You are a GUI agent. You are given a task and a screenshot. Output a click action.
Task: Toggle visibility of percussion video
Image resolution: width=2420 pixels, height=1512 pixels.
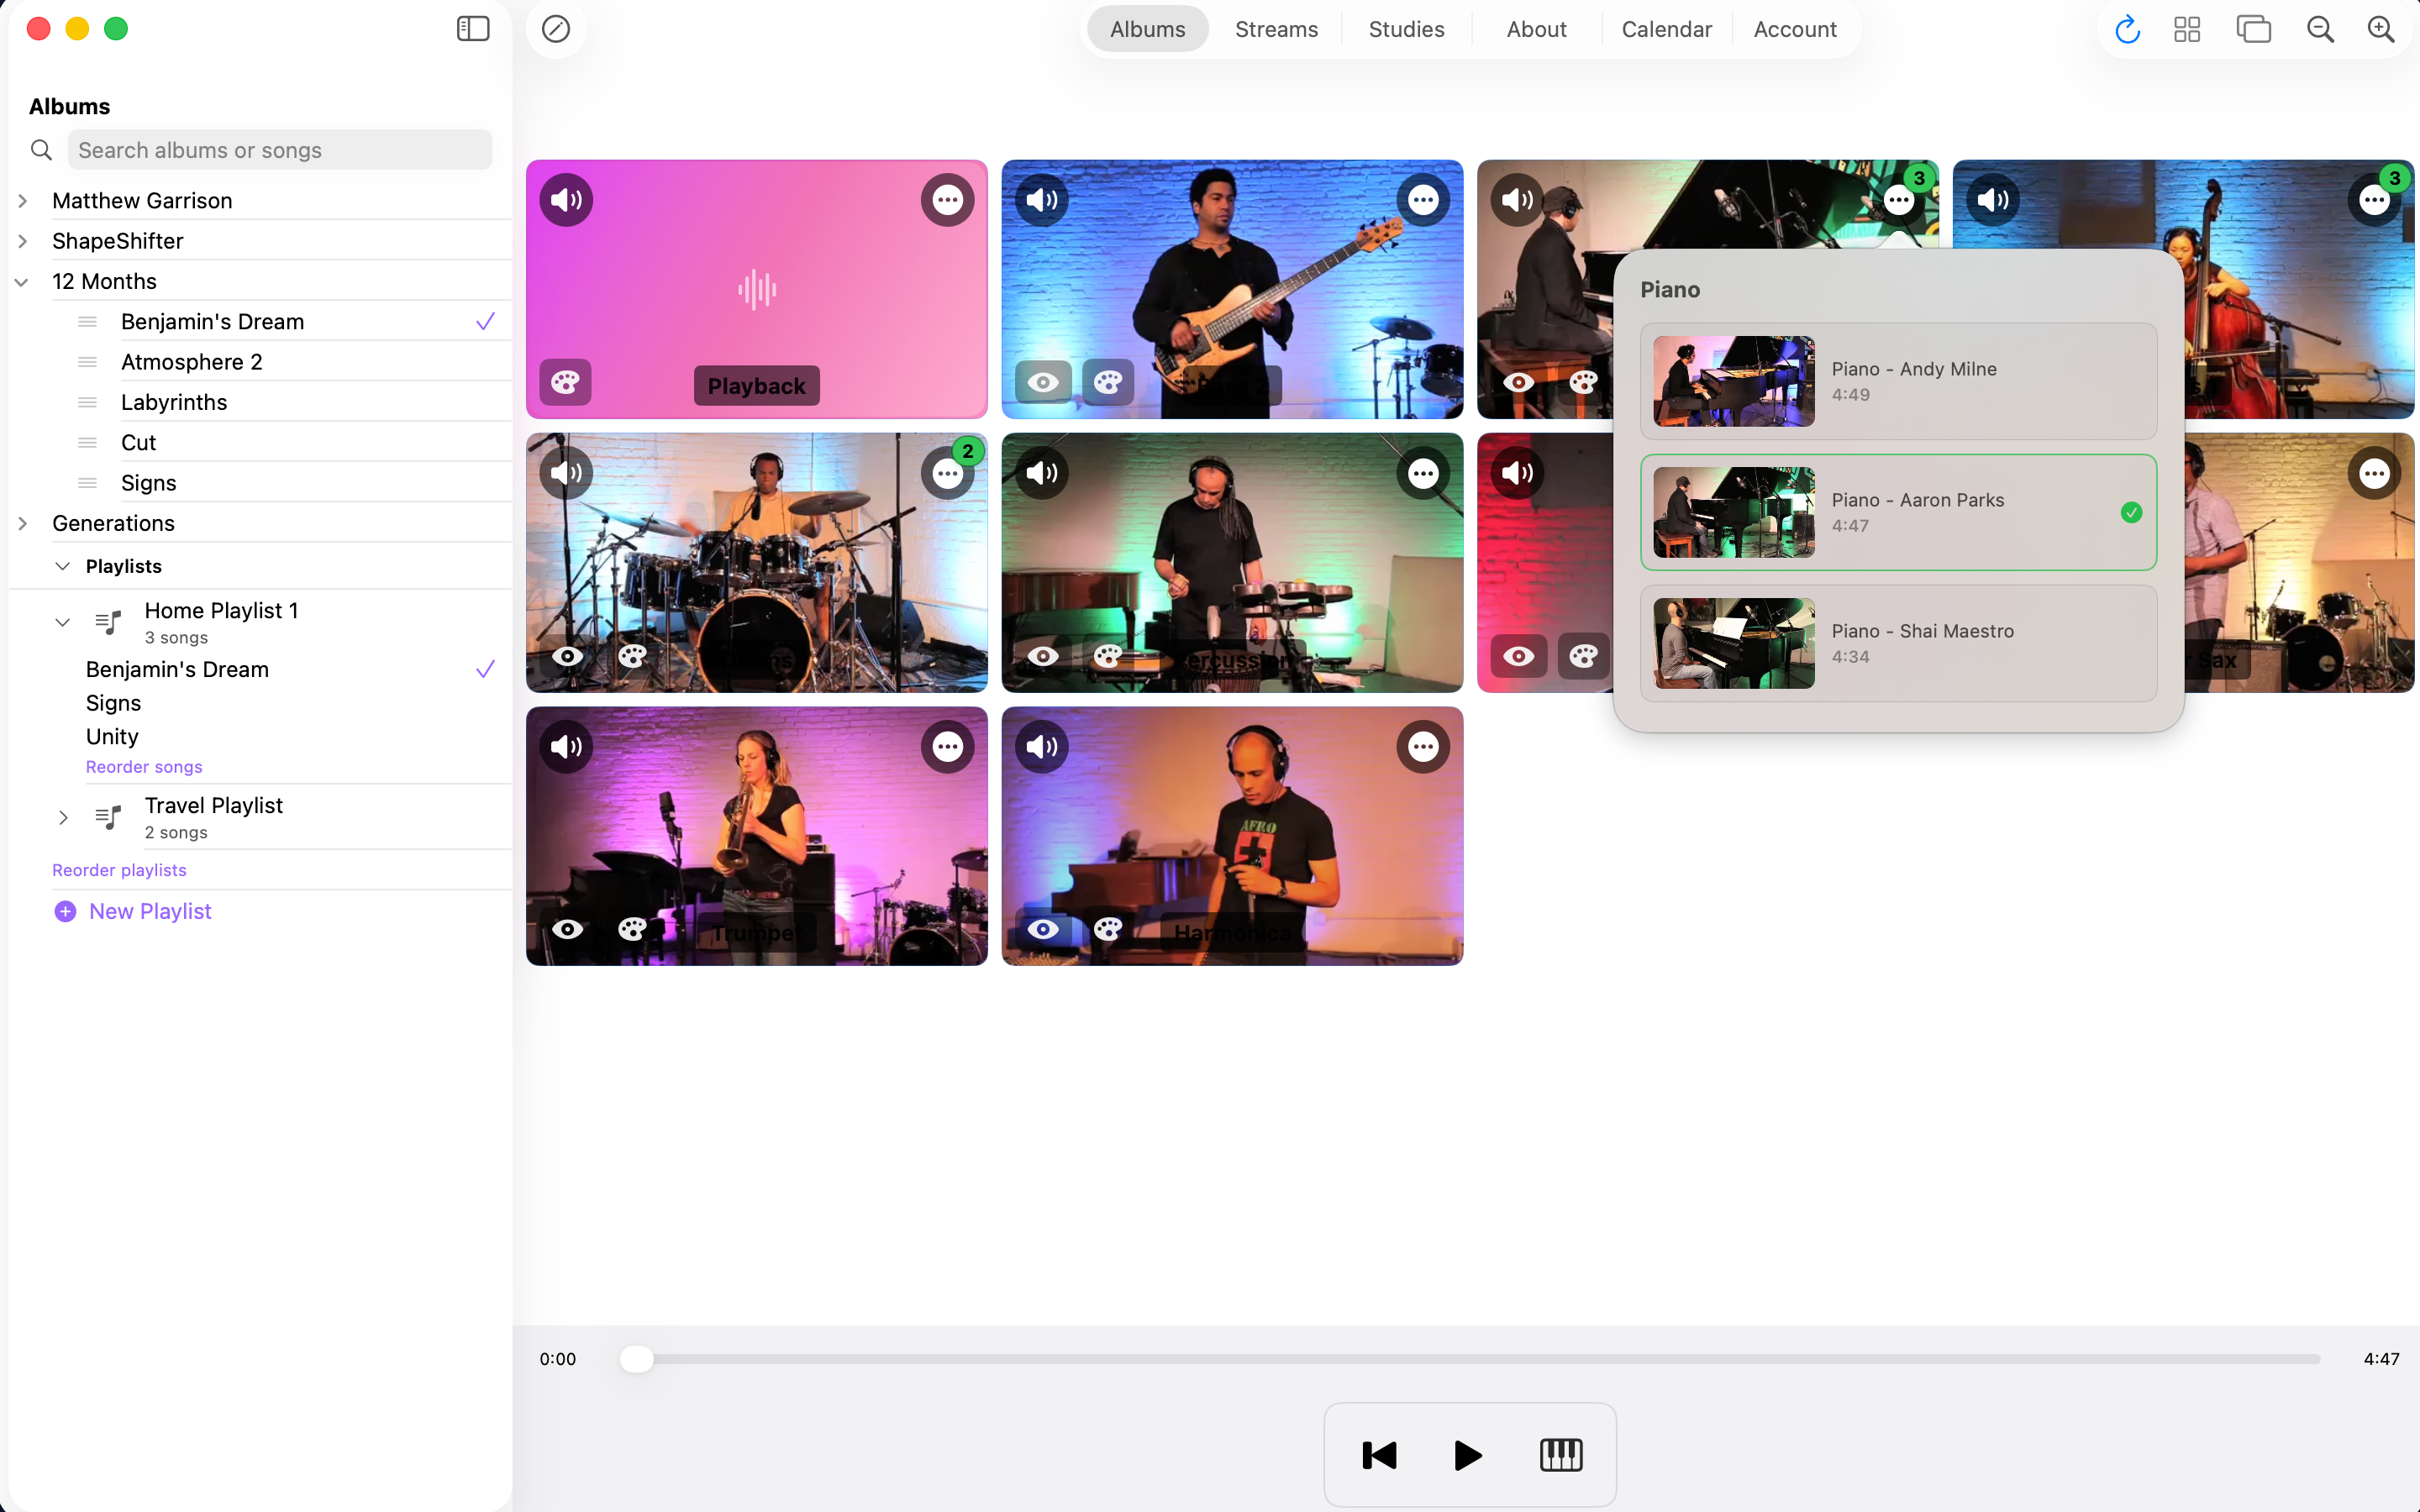coord(1043,656)
